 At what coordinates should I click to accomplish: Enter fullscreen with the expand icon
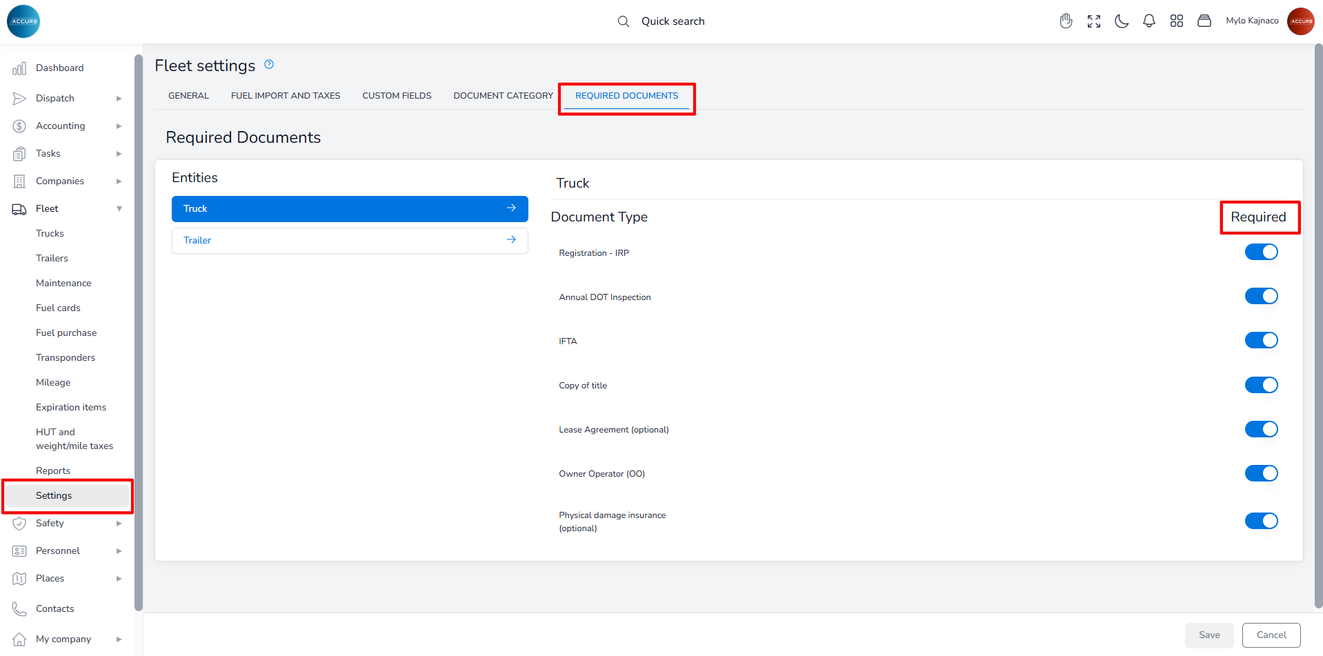tap(1094, 21)
